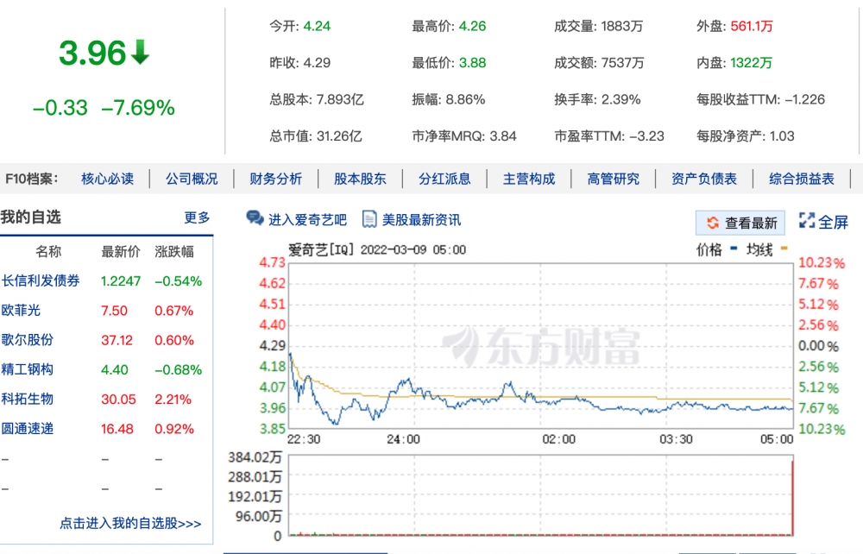View the 高管研究 tab
This screenshot has width=863, height=554.
613,179
